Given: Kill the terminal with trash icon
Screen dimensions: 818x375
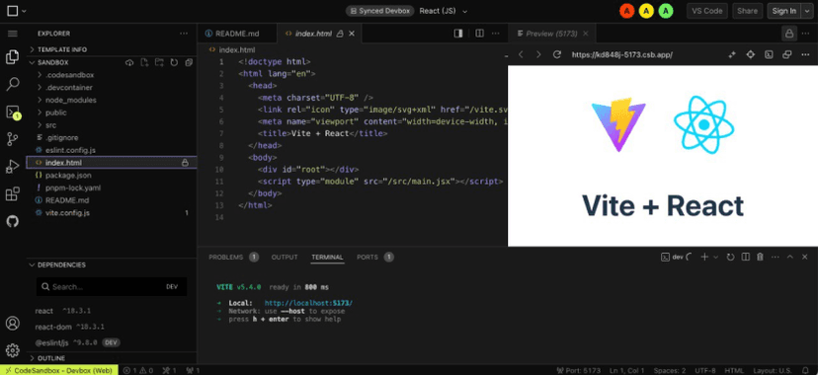Looking at the screenshot, I should (760, 257).
